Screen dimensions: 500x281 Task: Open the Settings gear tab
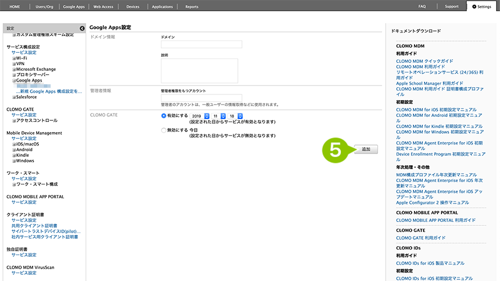[x=481, y=6]
